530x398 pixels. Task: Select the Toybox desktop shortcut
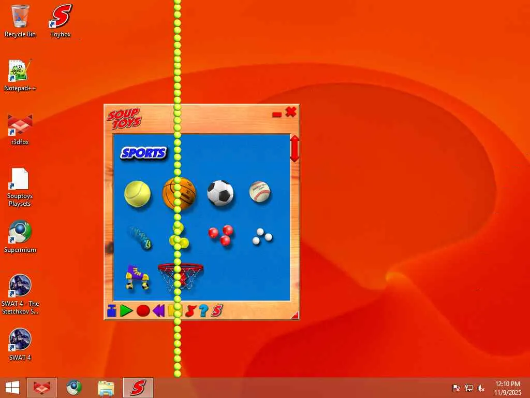61,21
